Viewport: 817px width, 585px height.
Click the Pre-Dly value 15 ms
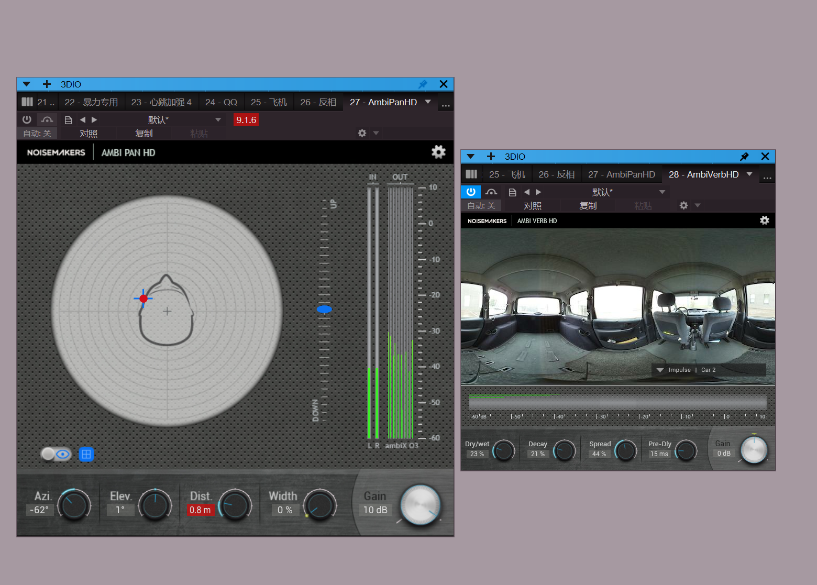point(659,454)
